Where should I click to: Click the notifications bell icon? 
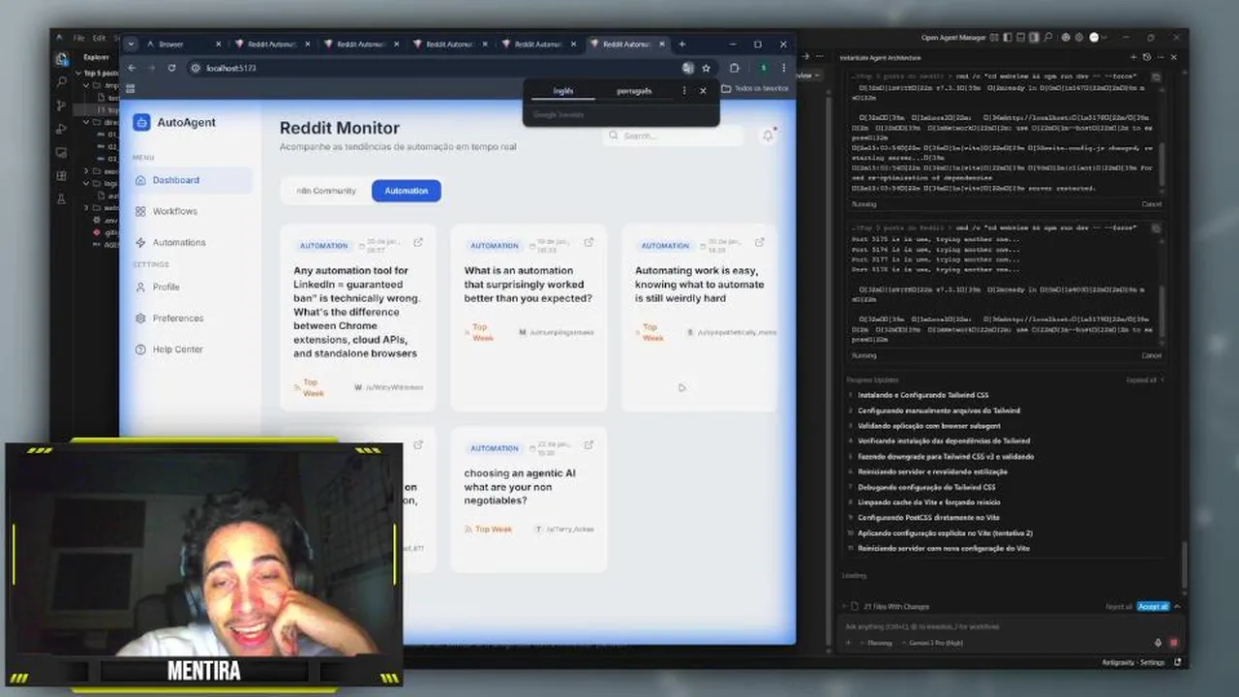coord(768,136)
